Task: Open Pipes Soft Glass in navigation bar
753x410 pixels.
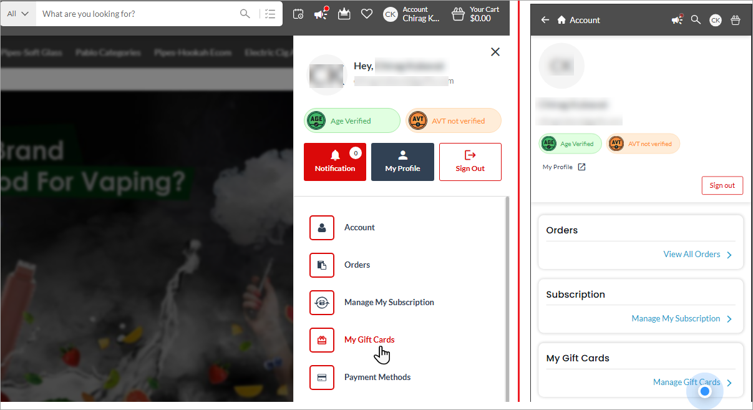Action: tap(31, 52)
